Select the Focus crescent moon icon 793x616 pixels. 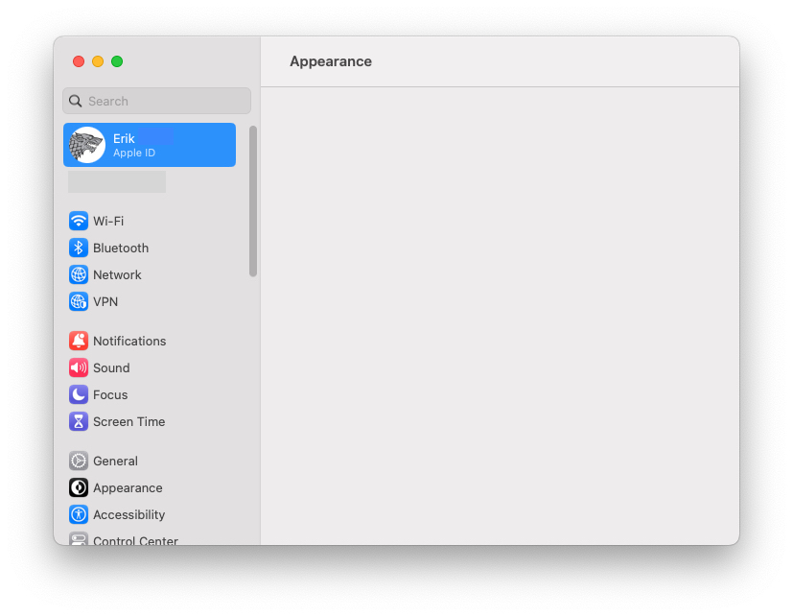coord(78,394)
